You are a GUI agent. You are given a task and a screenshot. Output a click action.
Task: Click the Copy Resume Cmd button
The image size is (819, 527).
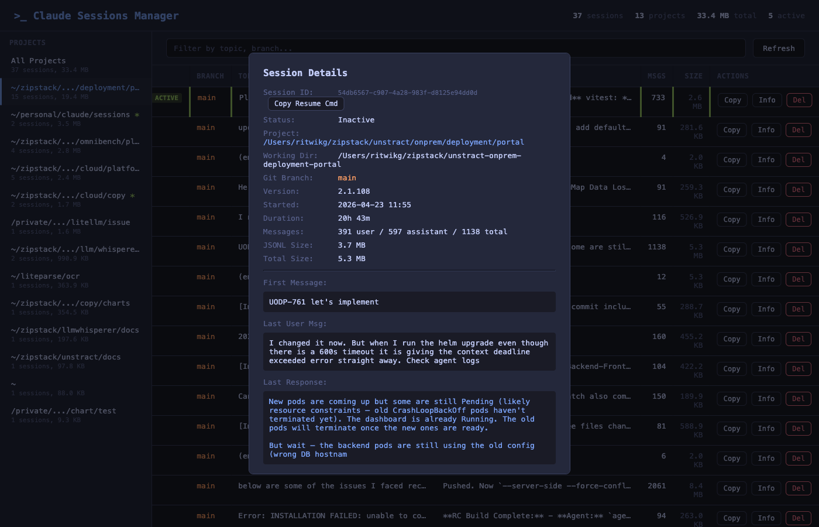pos(305,104)
